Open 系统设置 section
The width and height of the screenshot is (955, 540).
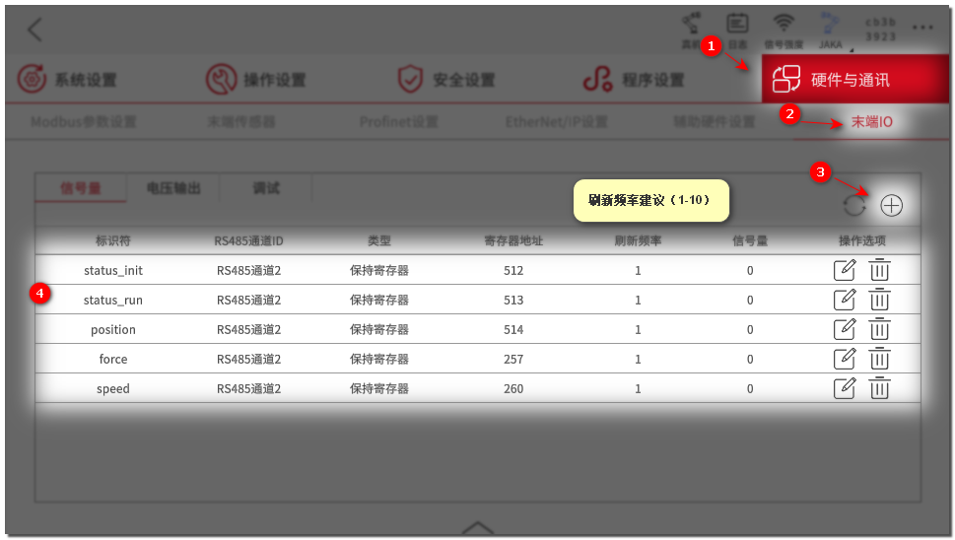click(x=67, y=80)
